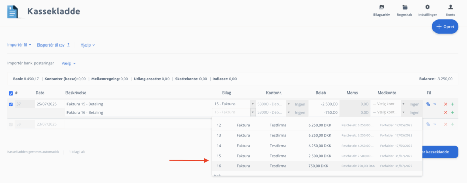This screenshot has height=183, width=467.
Task: Click the Beløb column header
Action: [321, 93]
